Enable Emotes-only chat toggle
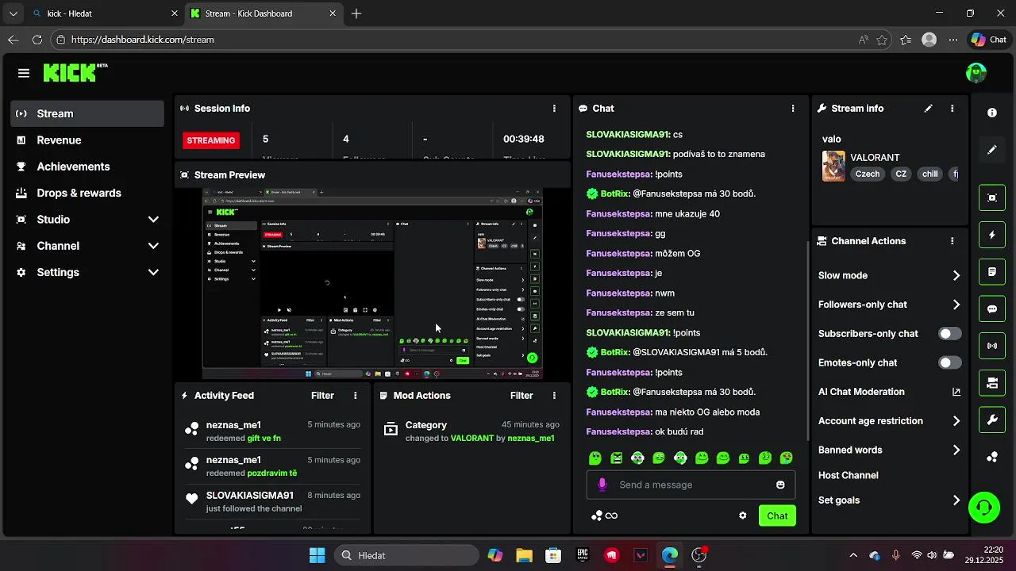 click(950, 362)
